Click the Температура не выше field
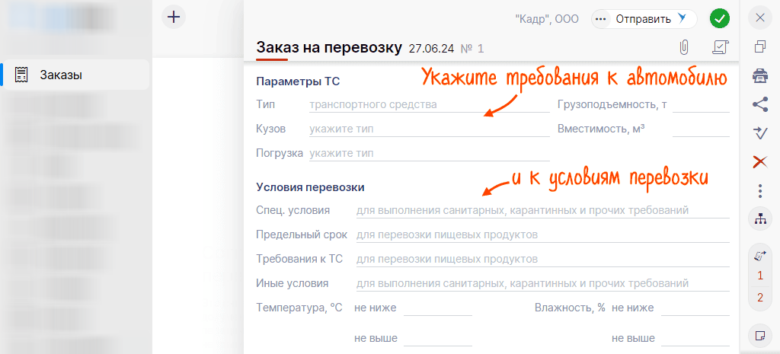 (x=438, y=339)
